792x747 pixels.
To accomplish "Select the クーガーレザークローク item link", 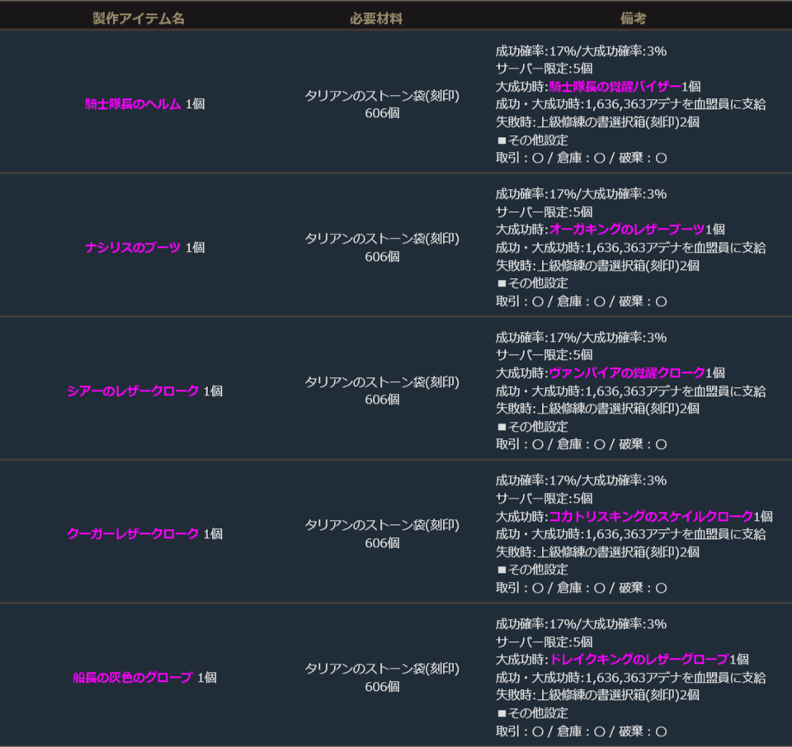I will 133,534.
